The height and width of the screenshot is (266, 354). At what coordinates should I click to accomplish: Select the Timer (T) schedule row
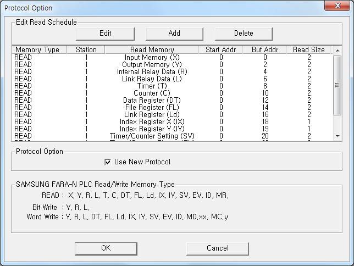pos(152,86)
